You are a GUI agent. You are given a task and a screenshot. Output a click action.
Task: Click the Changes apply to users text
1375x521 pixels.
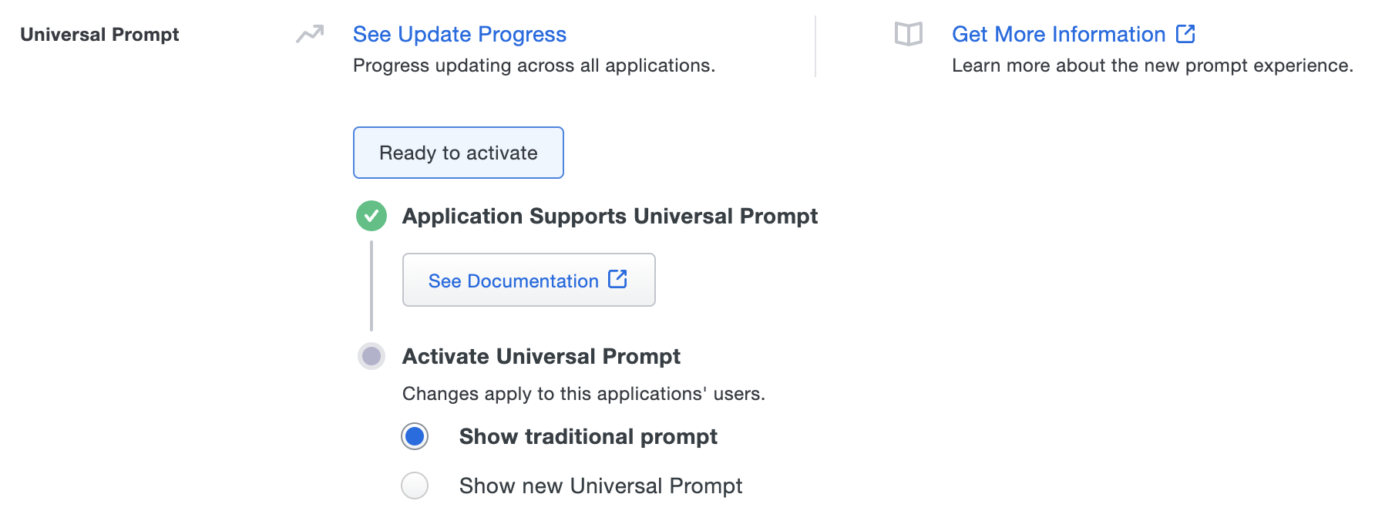583,393
